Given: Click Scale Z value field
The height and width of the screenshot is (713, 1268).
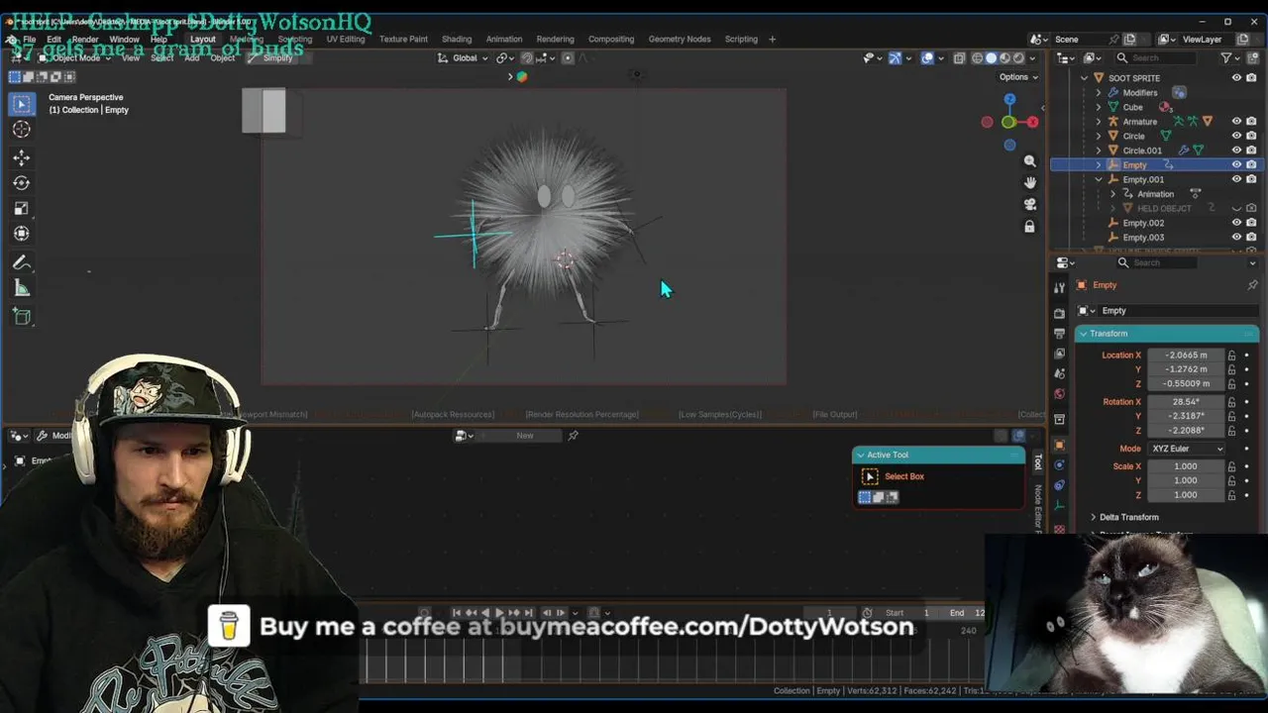Looking at the screenshot, I should pyautogui.click(x=1187, y=495).
